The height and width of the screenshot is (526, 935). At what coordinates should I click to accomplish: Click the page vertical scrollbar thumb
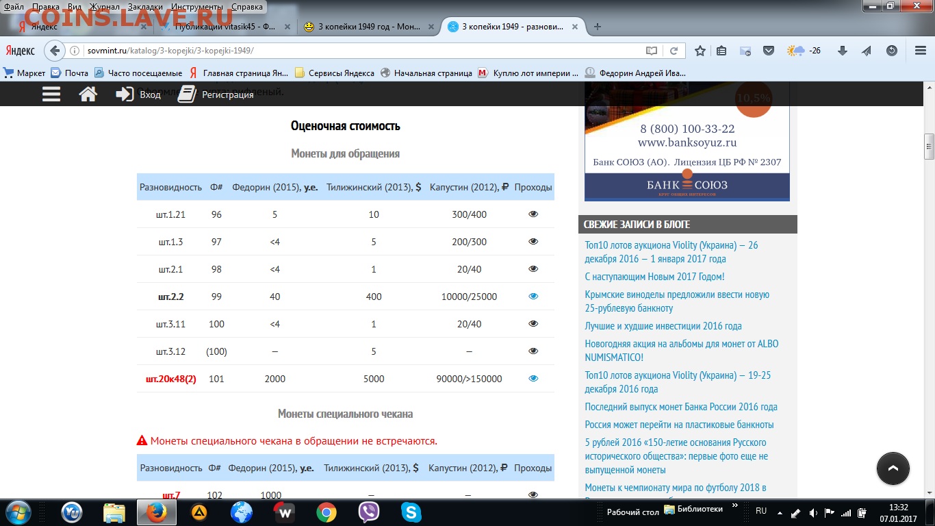coord(929,147)
